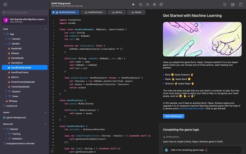
Task: Click the 'import CoreML' code line
Action: click(67, 23)
